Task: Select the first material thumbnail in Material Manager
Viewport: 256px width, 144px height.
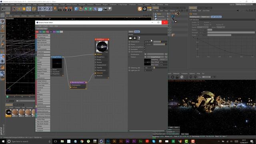Action: pos(8,113)
